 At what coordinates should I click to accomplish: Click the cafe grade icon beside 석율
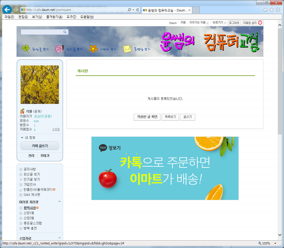click(x=22, y=111)
